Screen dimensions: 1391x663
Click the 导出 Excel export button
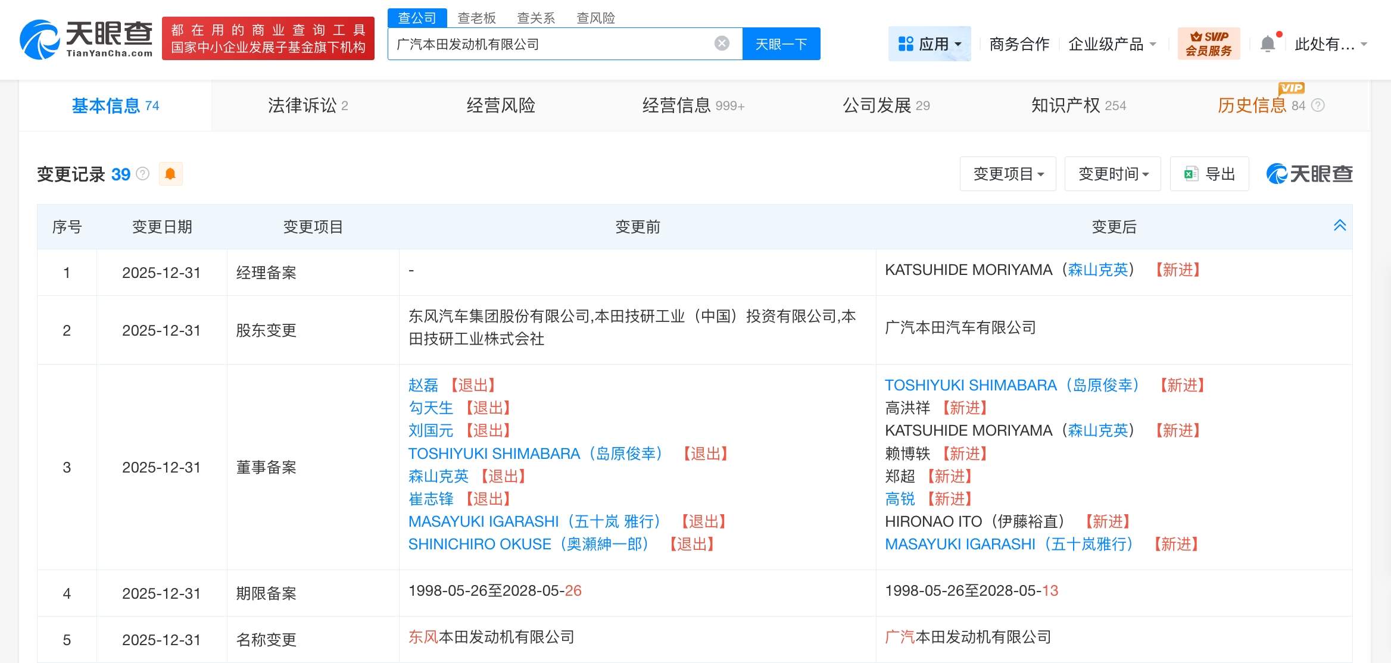pyautogui.click(x=1209, y=174)
